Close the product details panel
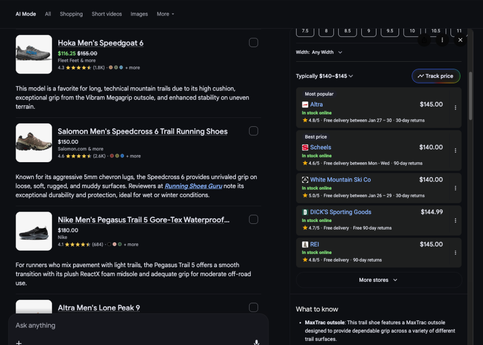 tap(460, 40)
